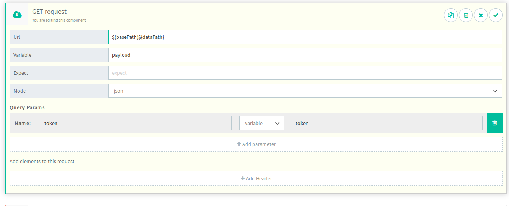
Task: Click Add Header
Action: point(256,178)
